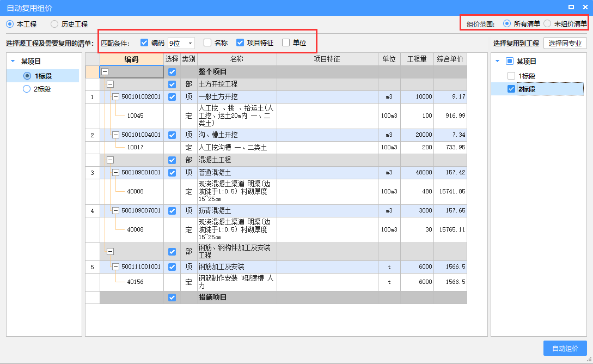593x364 pixels.
Task: Collapse 某项目 in the right panel tree
Action: pyautogui.click(x=498, y=62)
